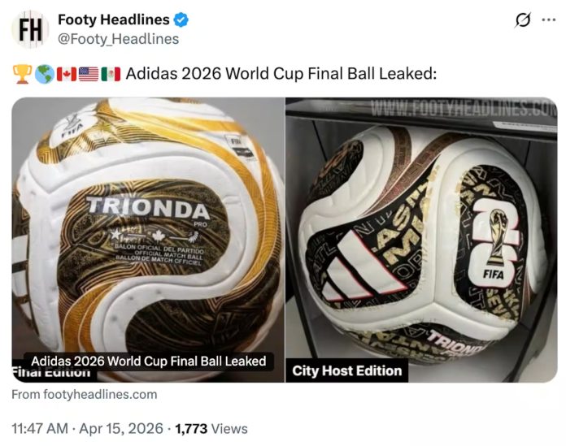
Task: Open the 'From footyheadlines.com' source link
Action: coord(85,395)
